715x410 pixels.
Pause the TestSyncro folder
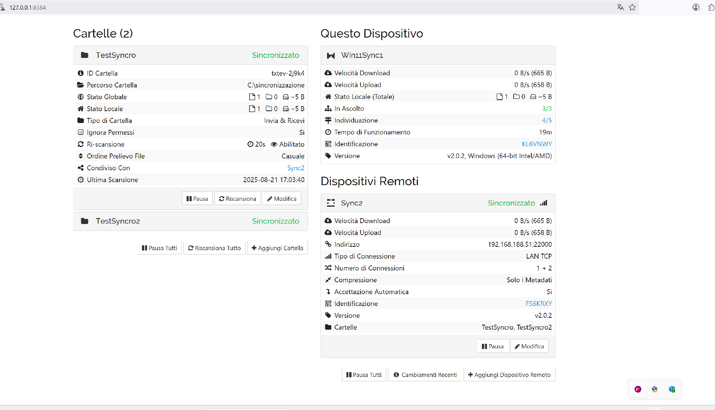coord(197,199)
